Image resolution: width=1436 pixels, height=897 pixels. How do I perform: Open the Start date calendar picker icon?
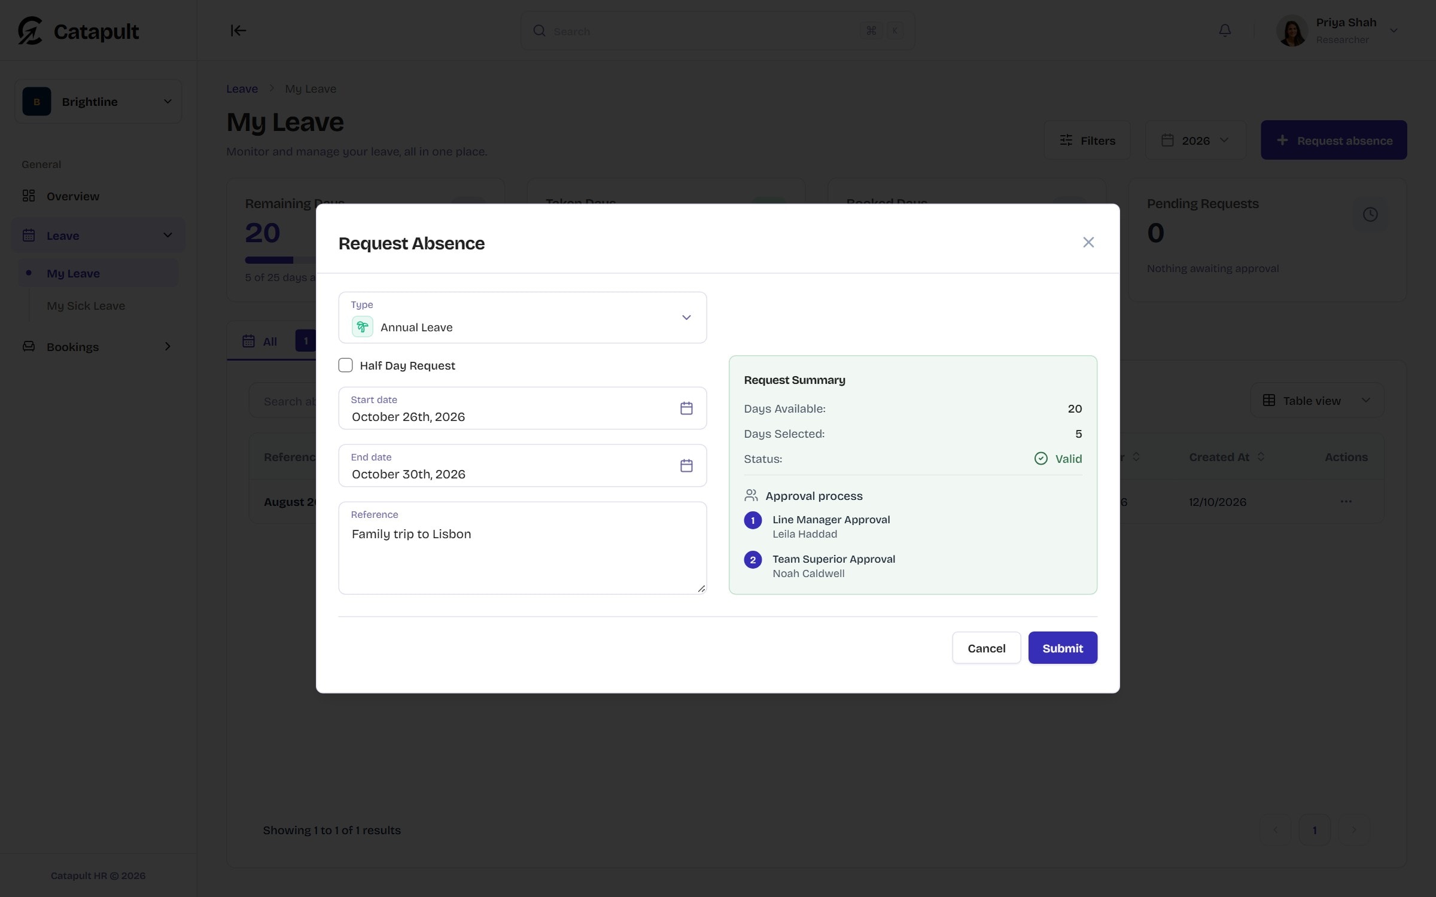686,408
